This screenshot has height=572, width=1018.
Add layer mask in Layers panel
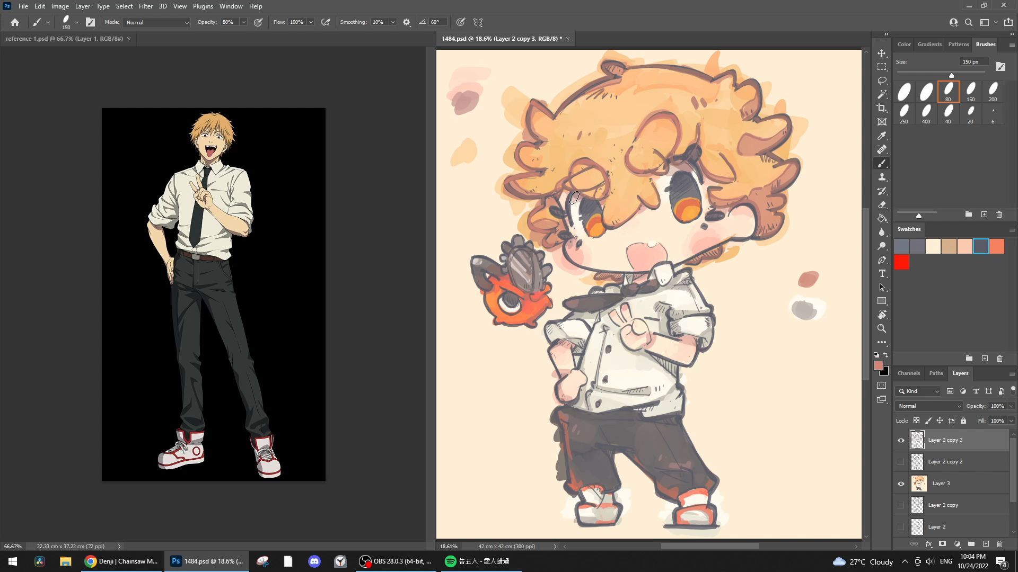click(942, 544)
